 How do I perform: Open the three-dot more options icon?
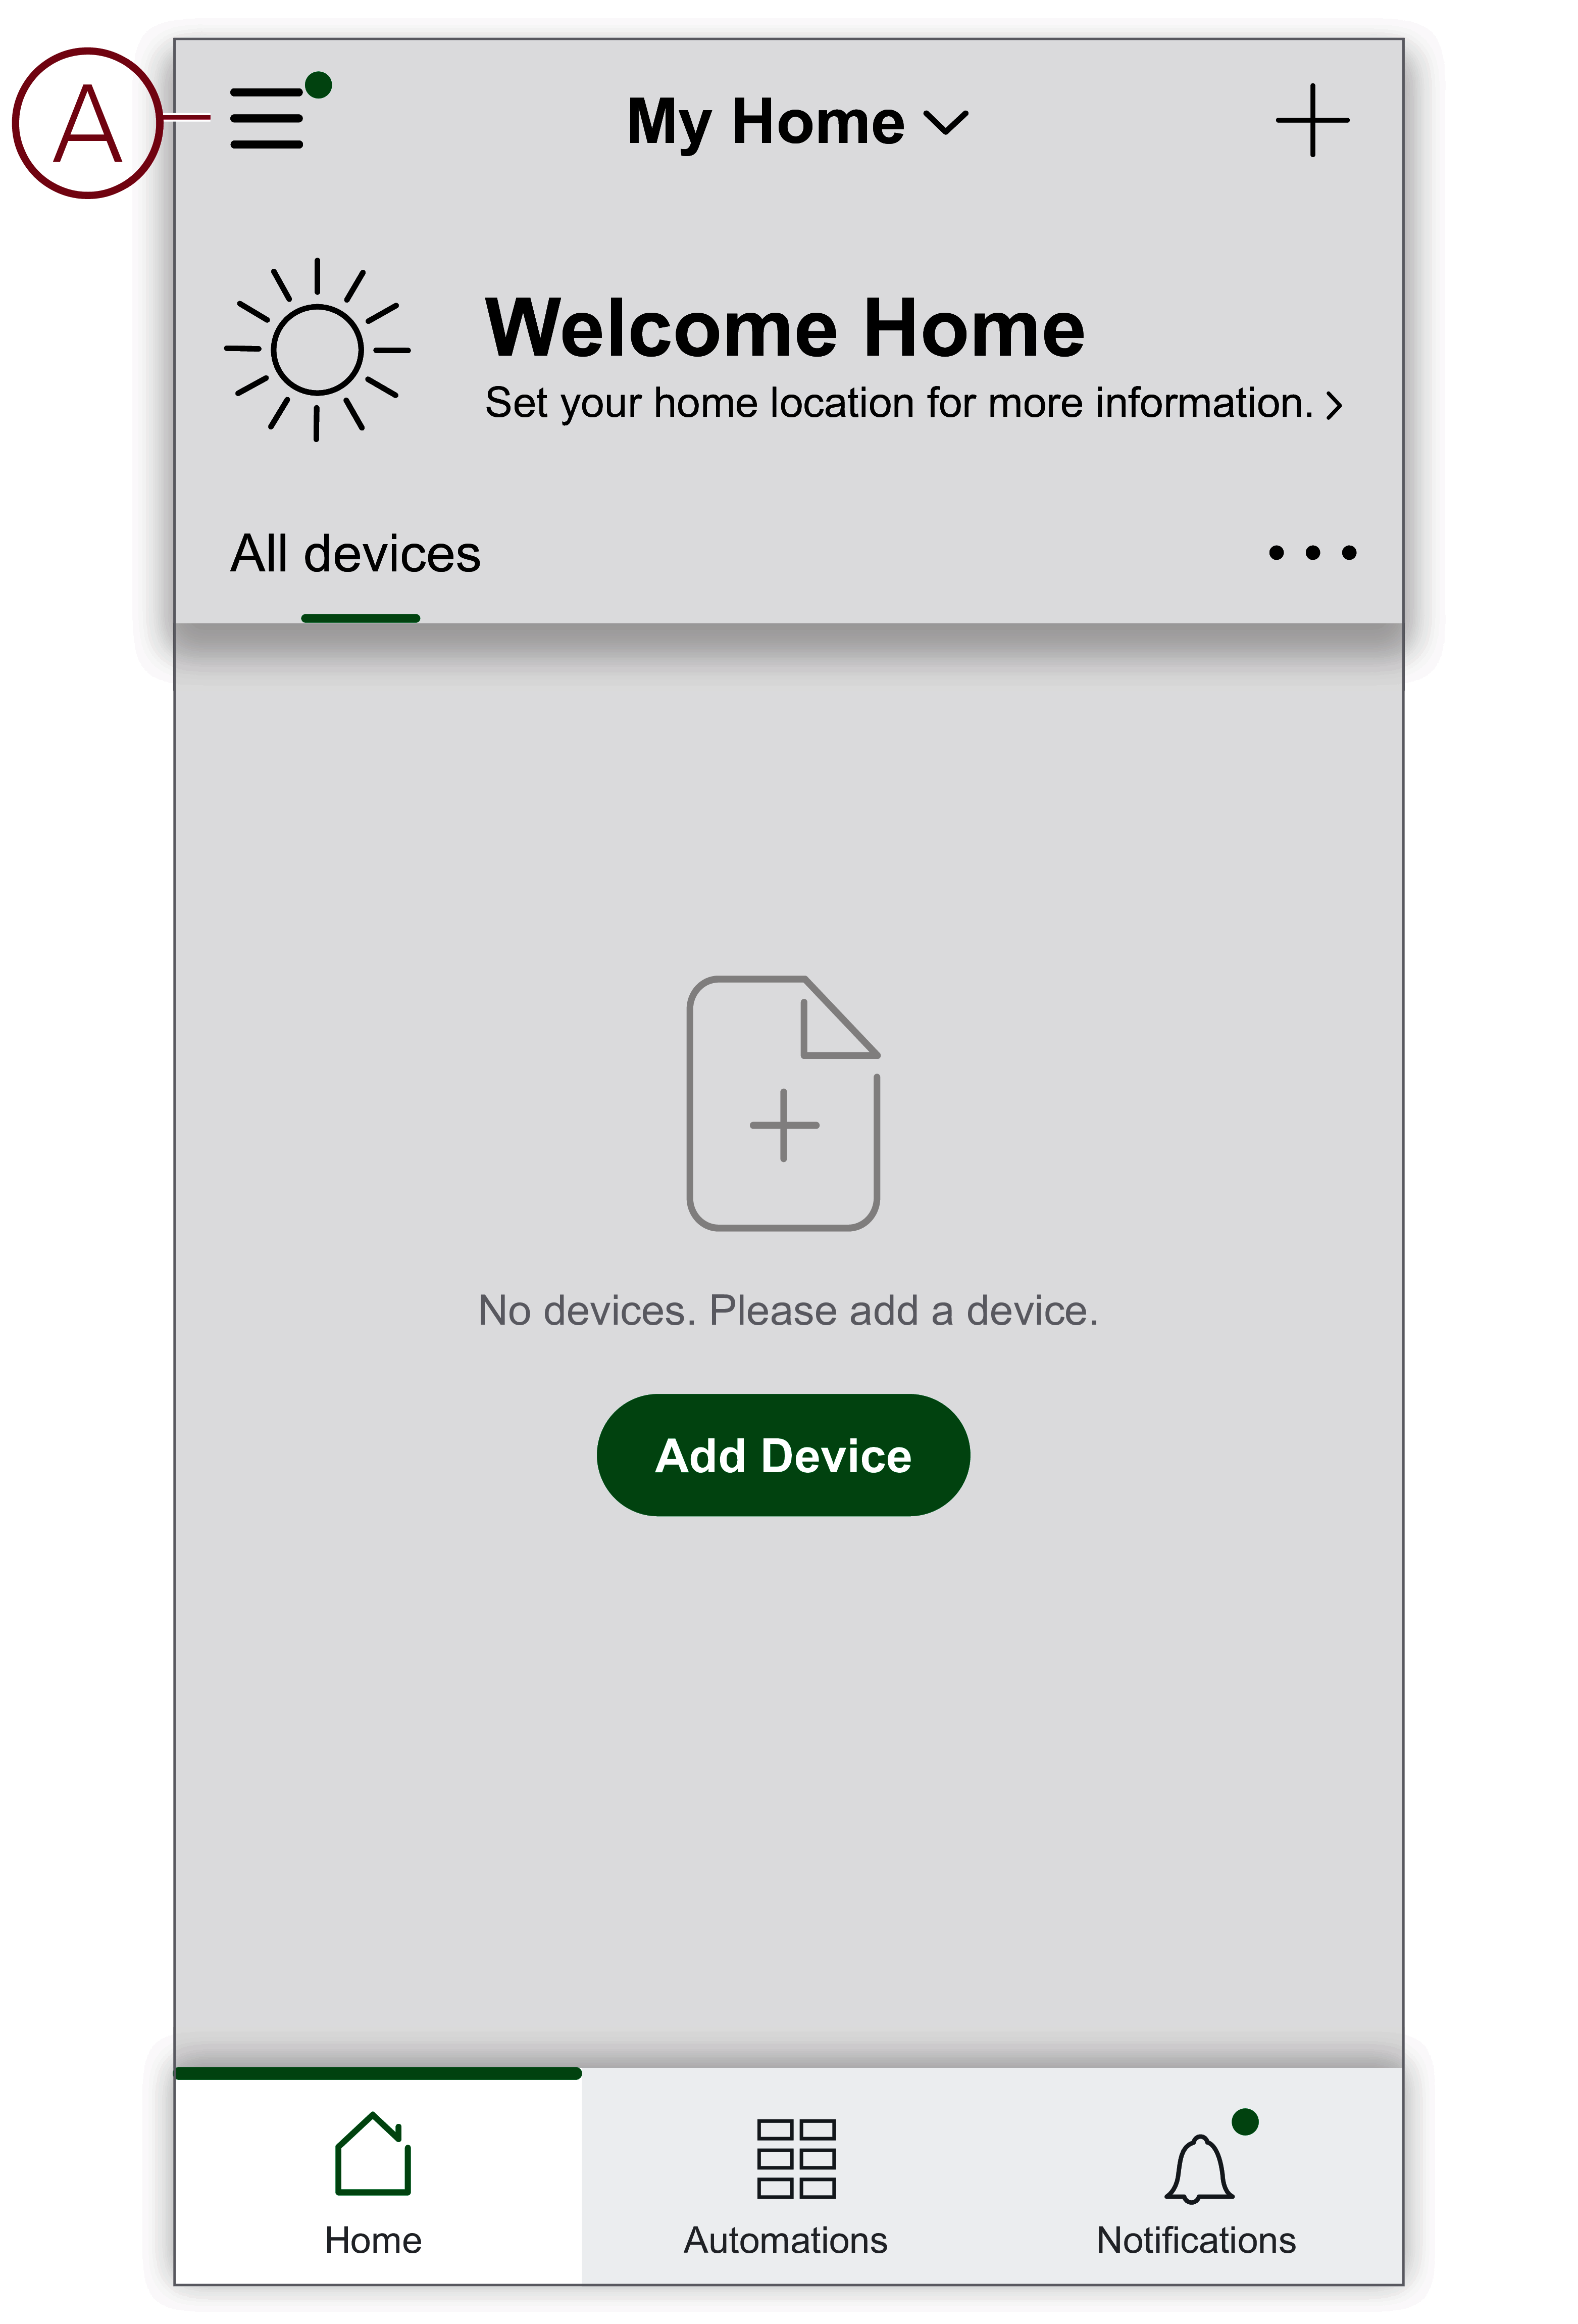click(x=1311, y=552)
